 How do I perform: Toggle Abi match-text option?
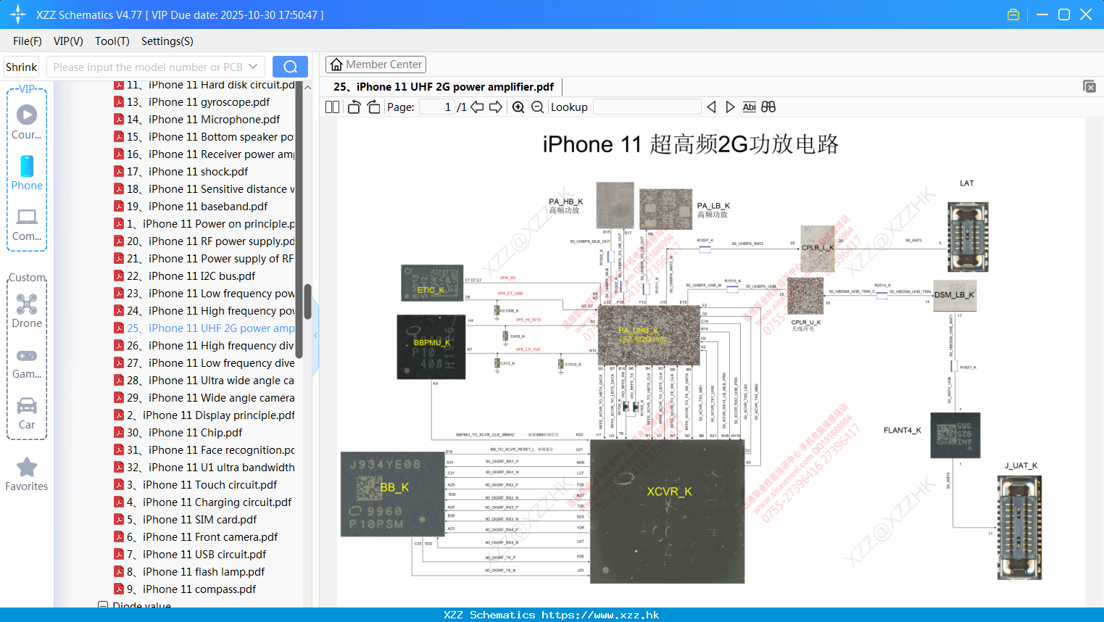pos(749,107)
